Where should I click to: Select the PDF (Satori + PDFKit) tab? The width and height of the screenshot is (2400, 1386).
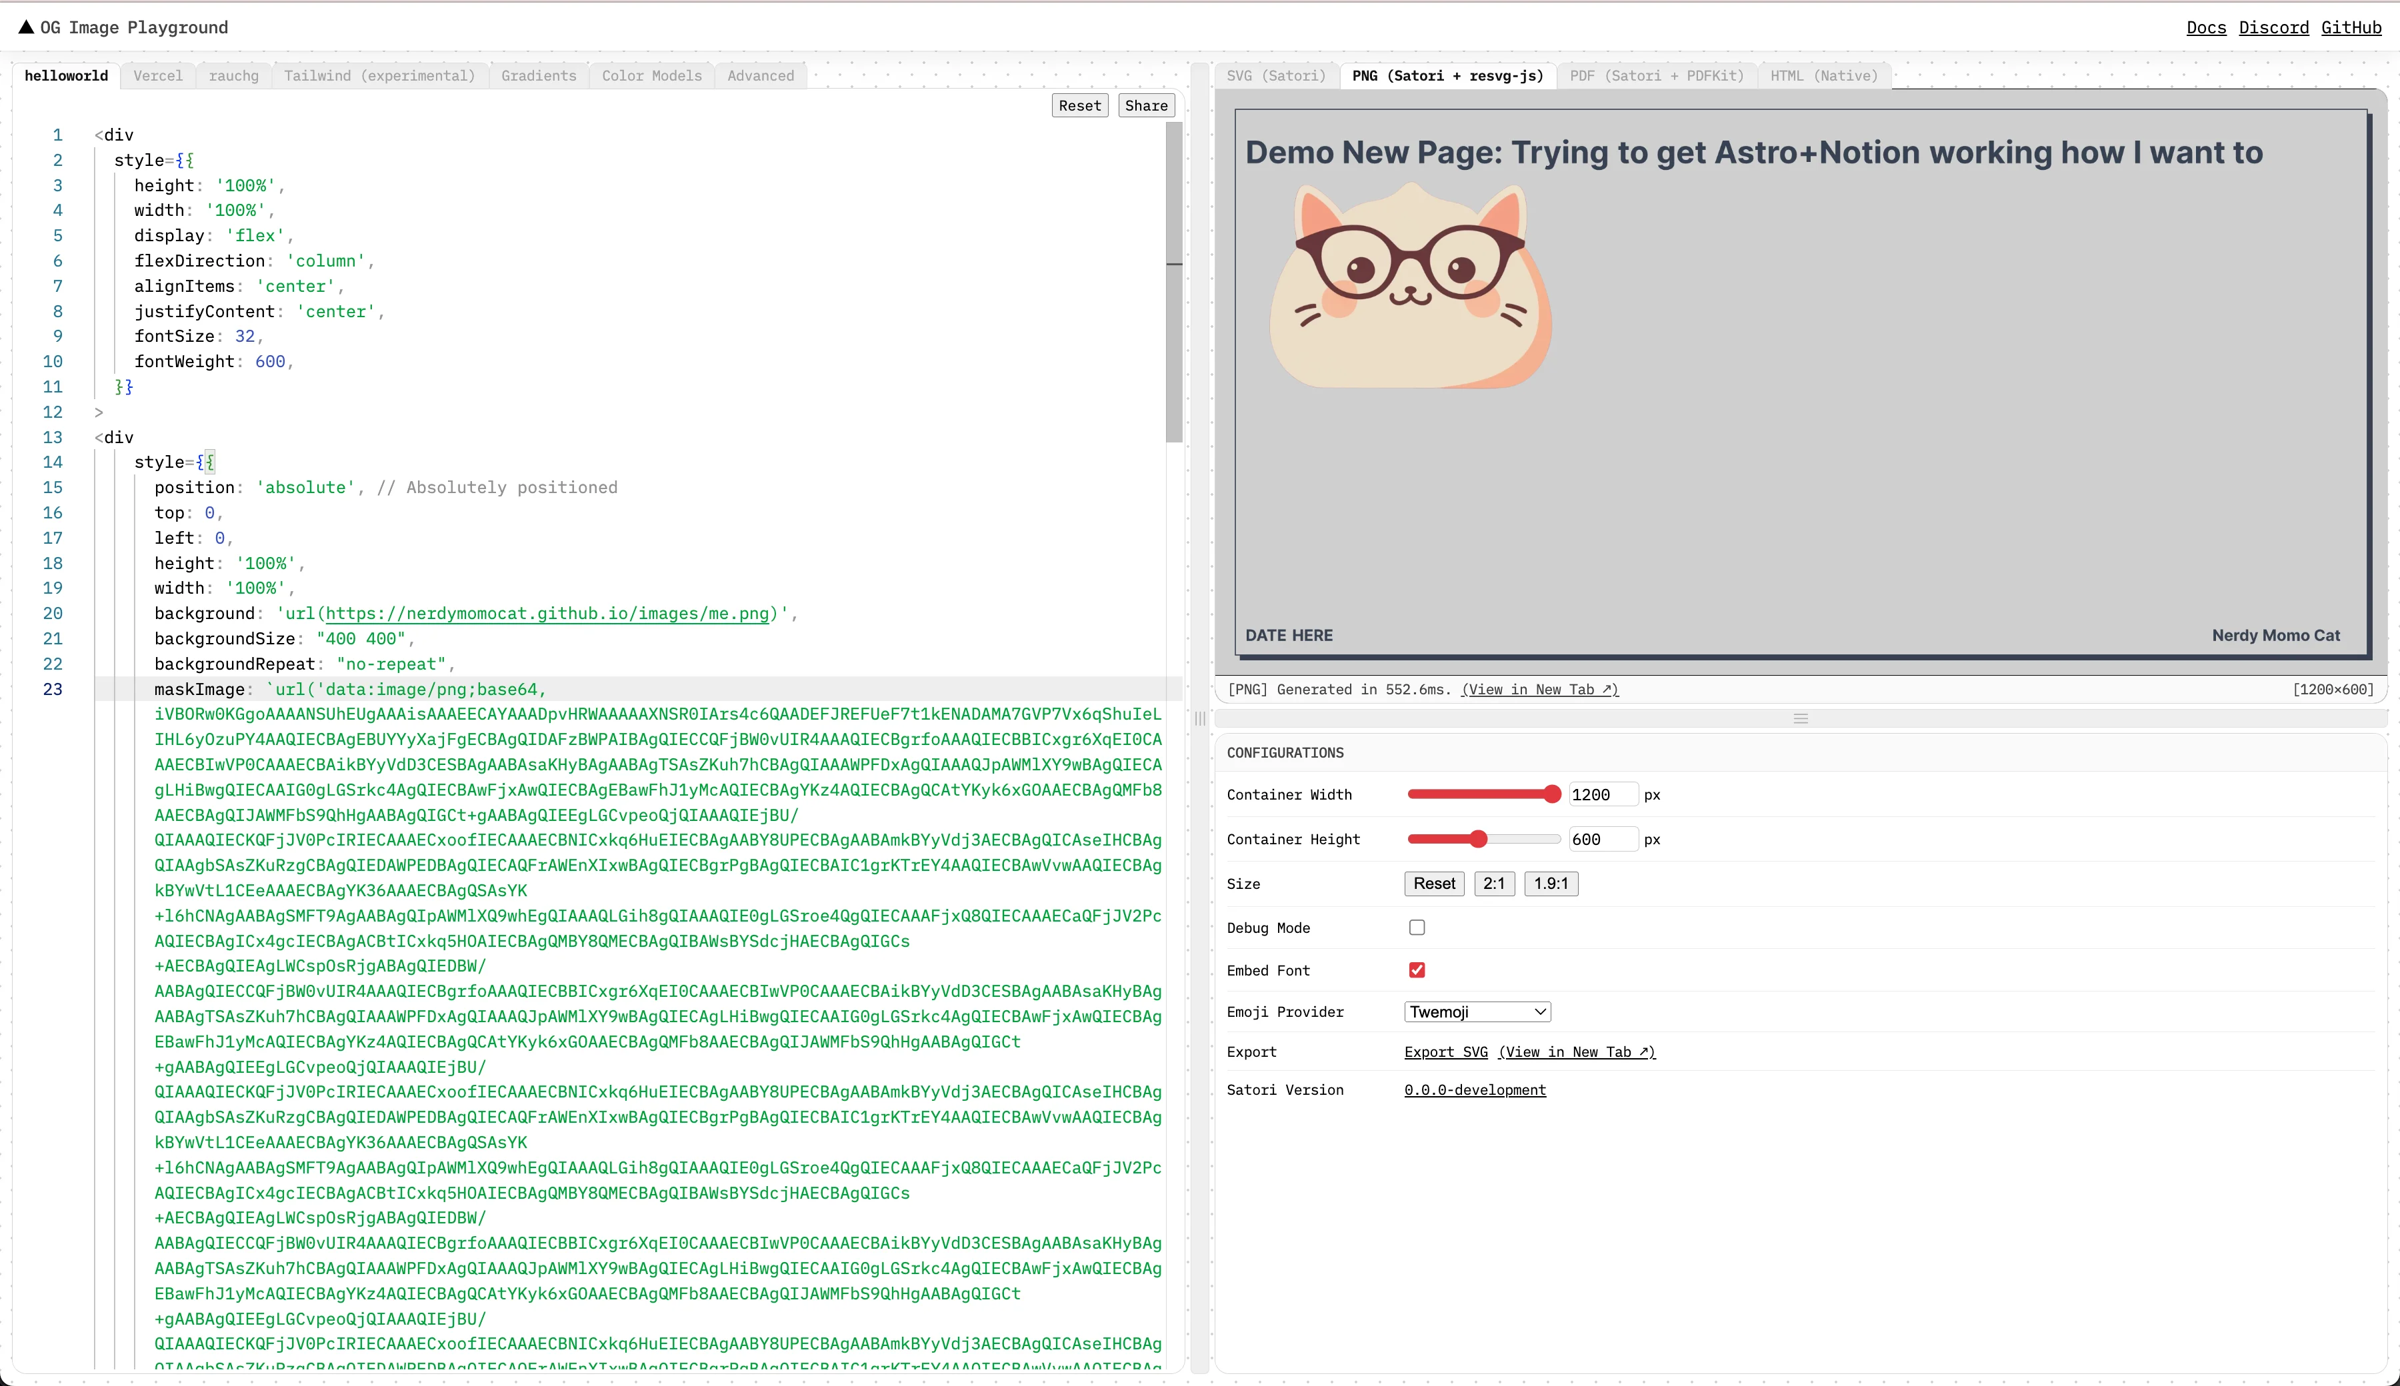(1656, 76)
